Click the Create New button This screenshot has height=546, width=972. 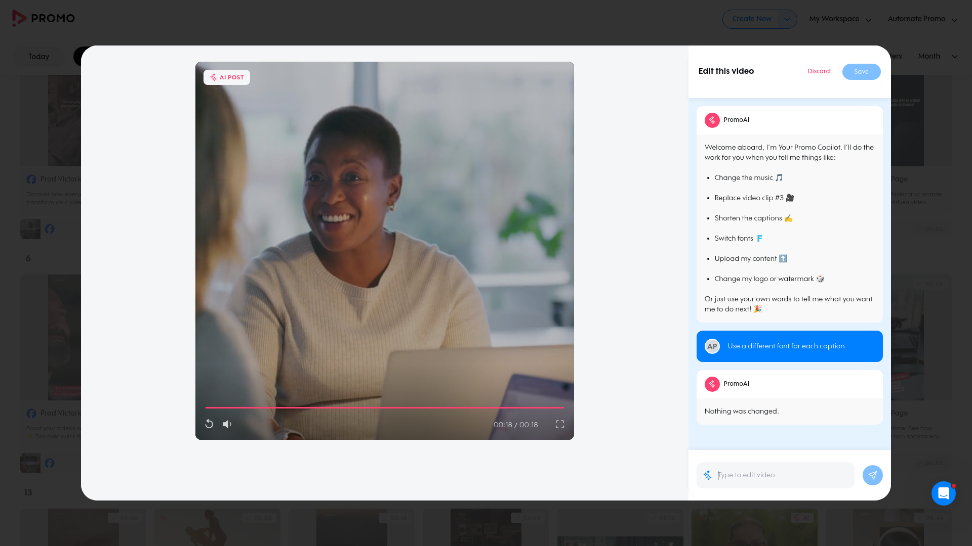(x=752, y=19)
